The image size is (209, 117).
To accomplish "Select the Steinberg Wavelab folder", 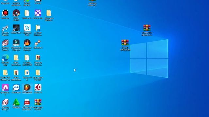I will pos(38,58).
